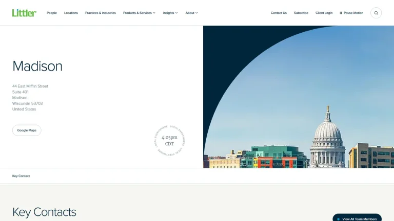Viewport: 394px width, 221px height.
Task: Expand Products & Services dropdown
Action: point(139,13)
